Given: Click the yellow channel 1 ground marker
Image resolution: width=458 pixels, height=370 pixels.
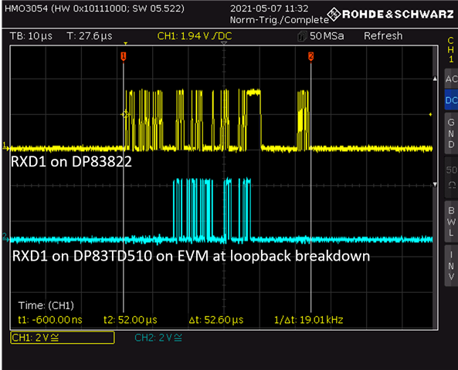Looking at the screenshot, I should (5, 146).
